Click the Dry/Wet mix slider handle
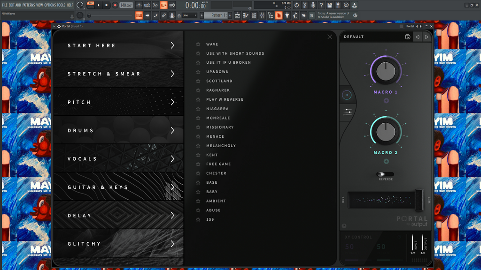 point(418,200)
